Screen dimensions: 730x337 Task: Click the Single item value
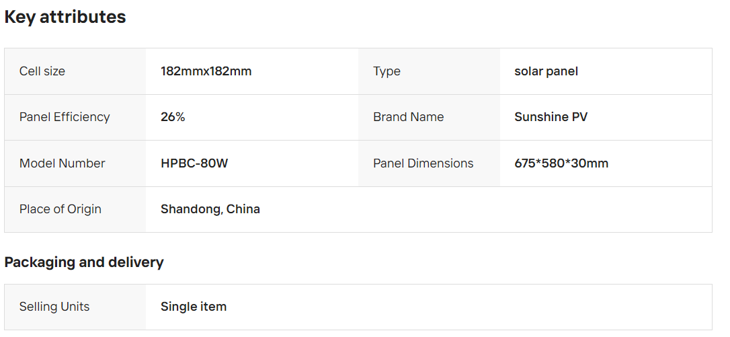click(x=194, y=307)
